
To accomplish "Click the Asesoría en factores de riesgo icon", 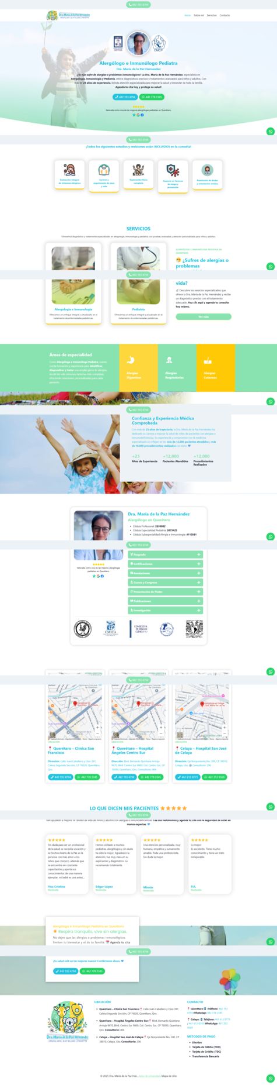I will pos(173,170).
